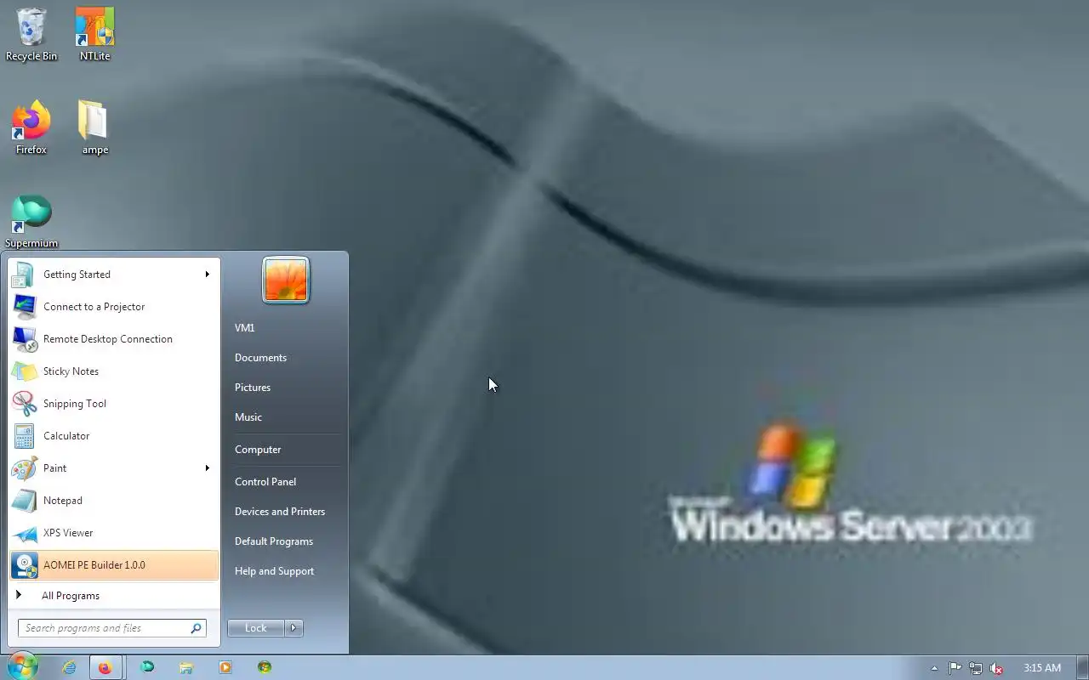Expand the Paint jump list arrow
This screenshot has width=1089, height=680.
(207, 468)
